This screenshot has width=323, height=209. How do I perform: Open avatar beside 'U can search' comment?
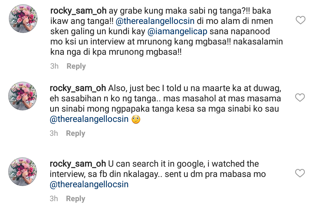pyautogui.click(x=23, y=171)
